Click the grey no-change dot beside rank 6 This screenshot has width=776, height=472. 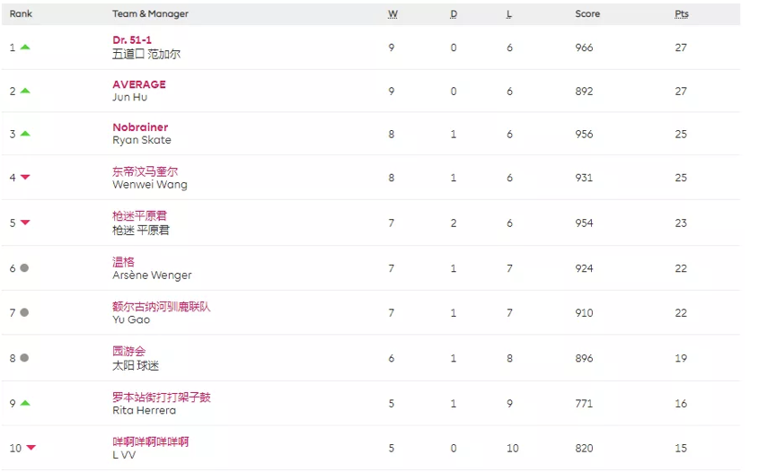24,268
